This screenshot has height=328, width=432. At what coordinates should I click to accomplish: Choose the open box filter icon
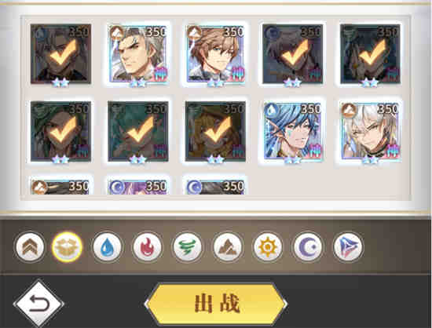(x=67, y=247)
